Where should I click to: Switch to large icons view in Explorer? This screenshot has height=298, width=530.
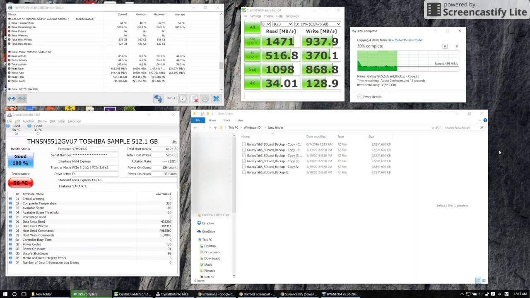coord(484,281)
